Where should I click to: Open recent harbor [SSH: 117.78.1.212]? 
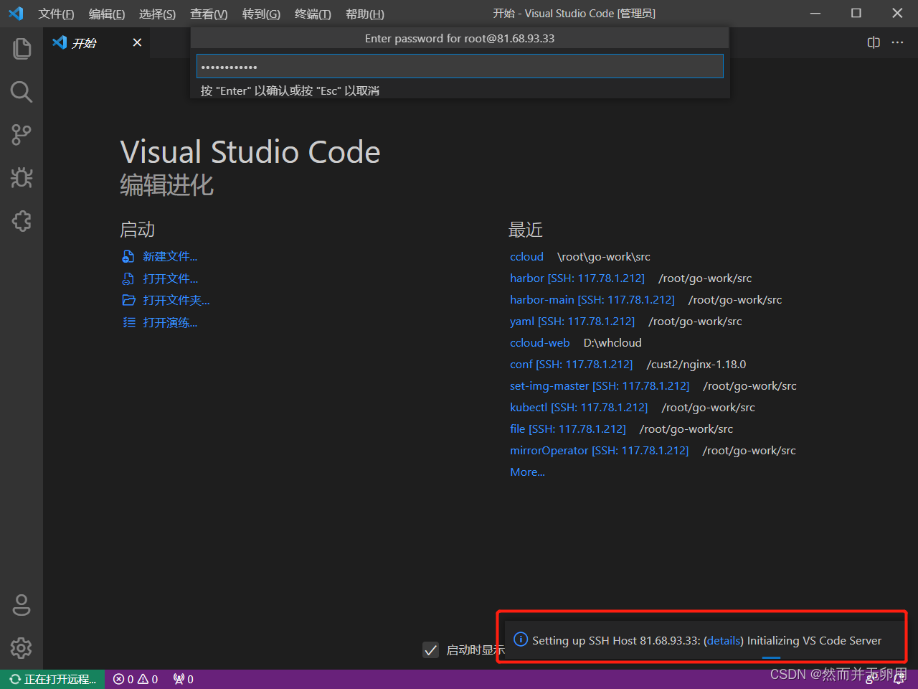(x=577, y=278)
